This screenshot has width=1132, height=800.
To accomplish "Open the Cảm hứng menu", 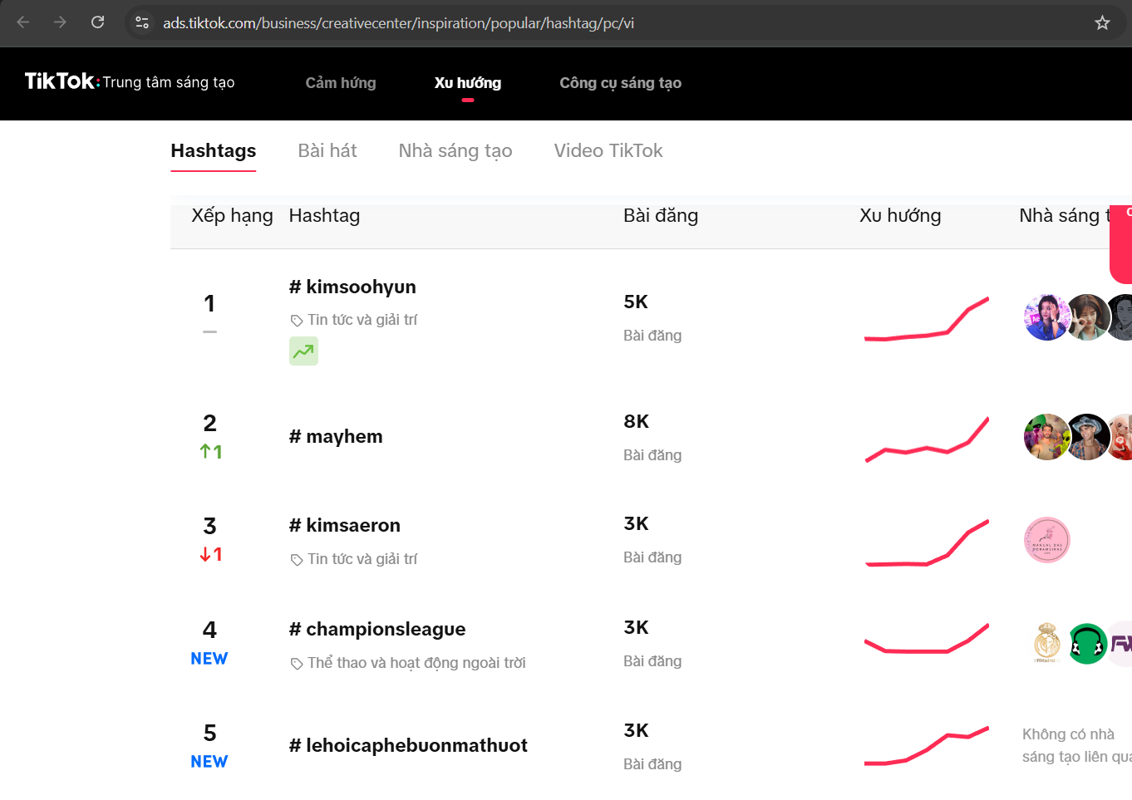I will coord(341,83).
